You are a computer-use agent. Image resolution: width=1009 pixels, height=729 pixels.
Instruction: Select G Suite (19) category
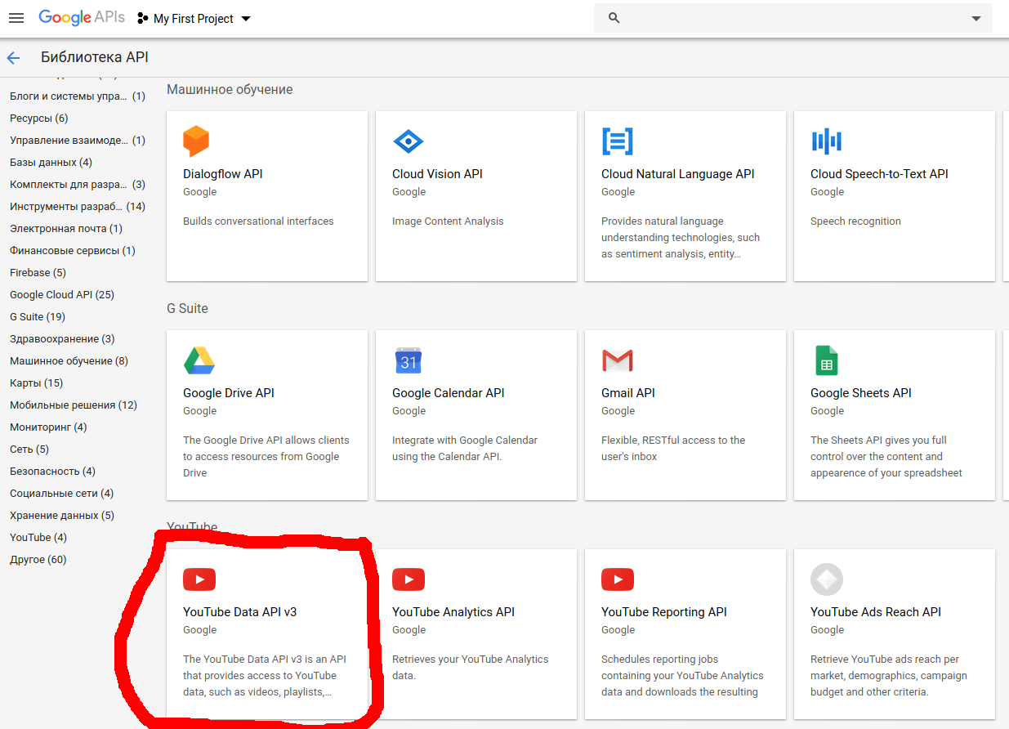point(38,316)
